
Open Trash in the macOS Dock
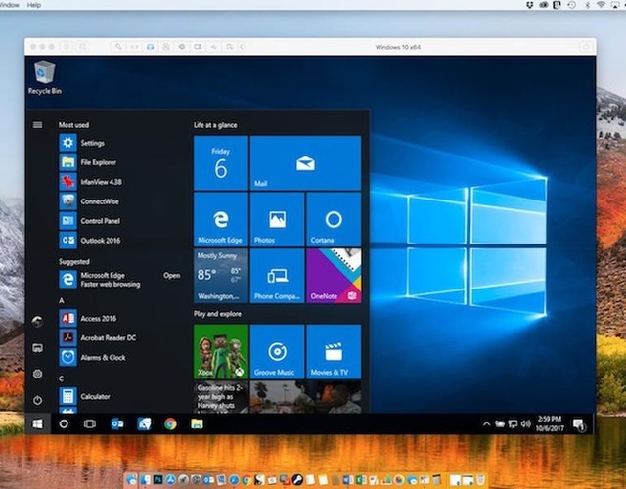tap(481, 479)
